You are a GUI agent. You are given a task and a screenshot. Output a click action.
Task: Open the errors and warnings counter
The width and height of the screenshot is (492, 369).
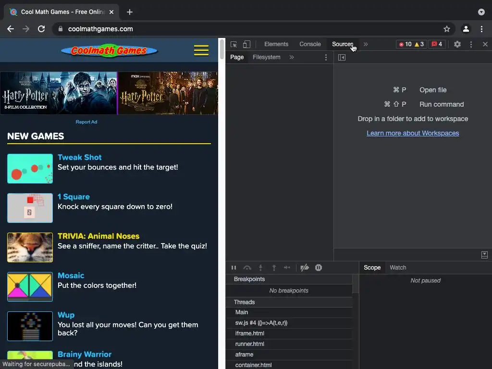tap(411, 44)
